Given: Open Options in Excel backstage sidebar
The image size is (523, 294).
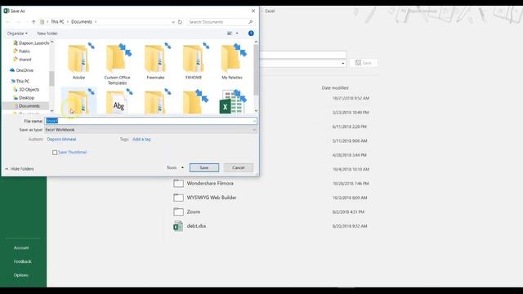Looking at the screenshot, I should tap(21, 275).
